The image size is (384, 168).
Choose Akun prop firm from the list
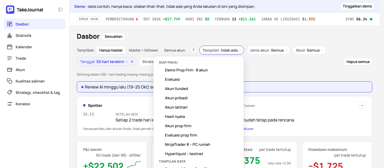[199, 126]
